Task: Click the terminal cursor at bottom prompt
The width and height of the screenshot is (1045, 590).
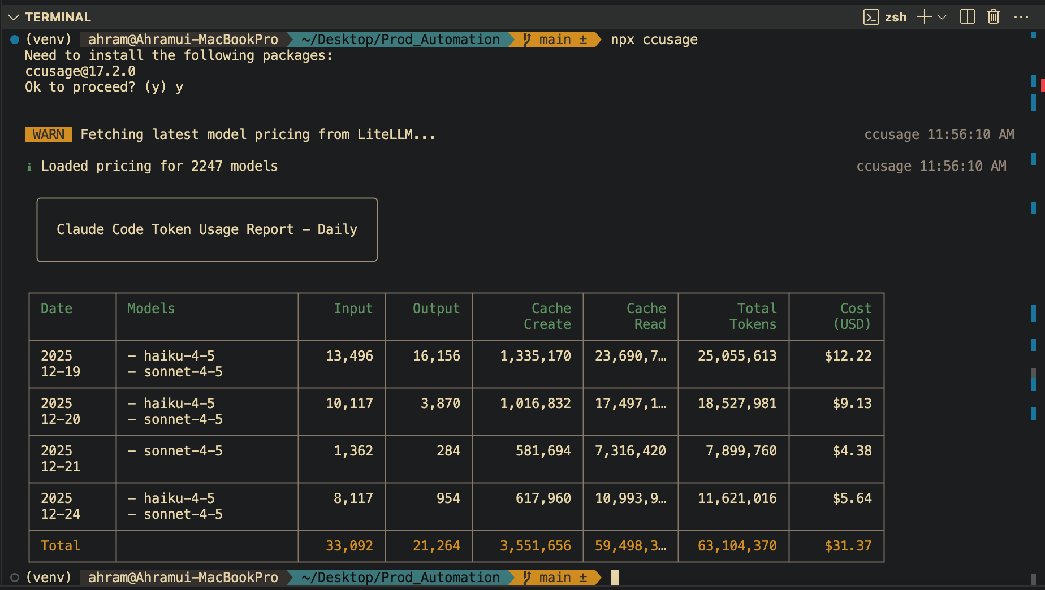Action: point(615,578)
